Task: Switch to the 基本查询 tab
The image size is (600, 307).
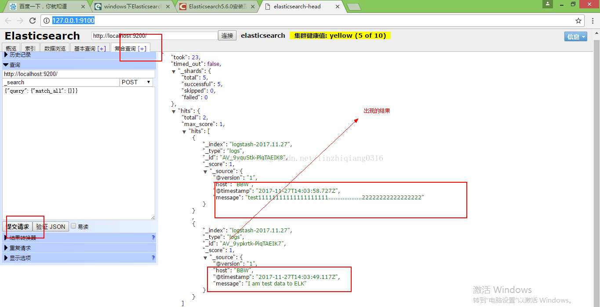Action: pyautogui.click(x=85, y=48)
